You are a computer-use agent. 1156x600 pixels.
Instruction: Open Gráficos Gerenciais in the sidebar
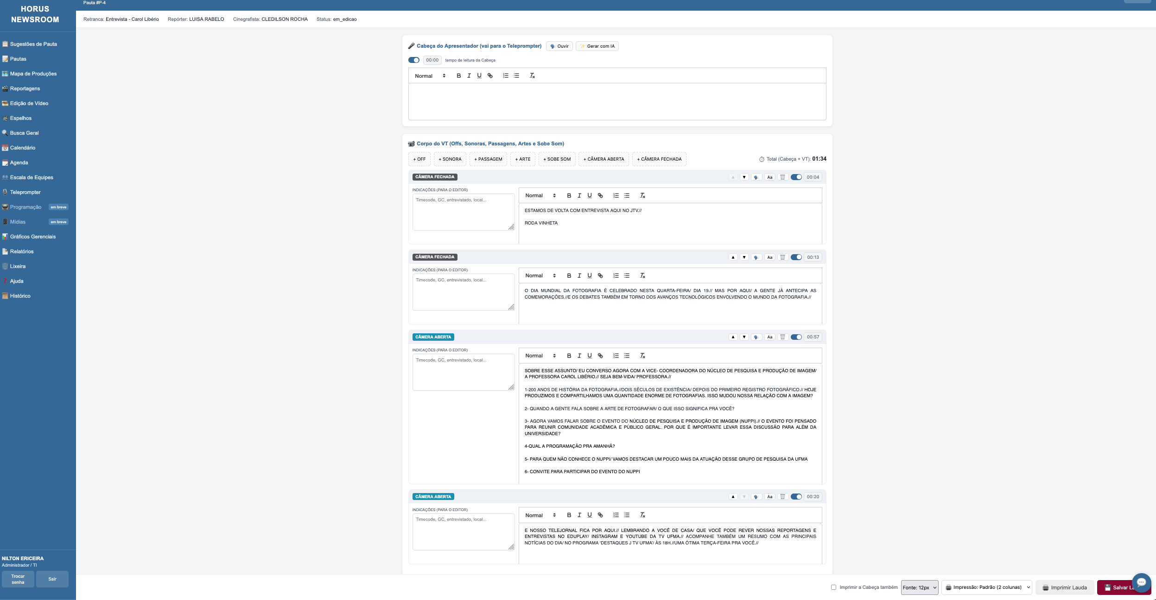pyautogui.click(x=33, y=237)
